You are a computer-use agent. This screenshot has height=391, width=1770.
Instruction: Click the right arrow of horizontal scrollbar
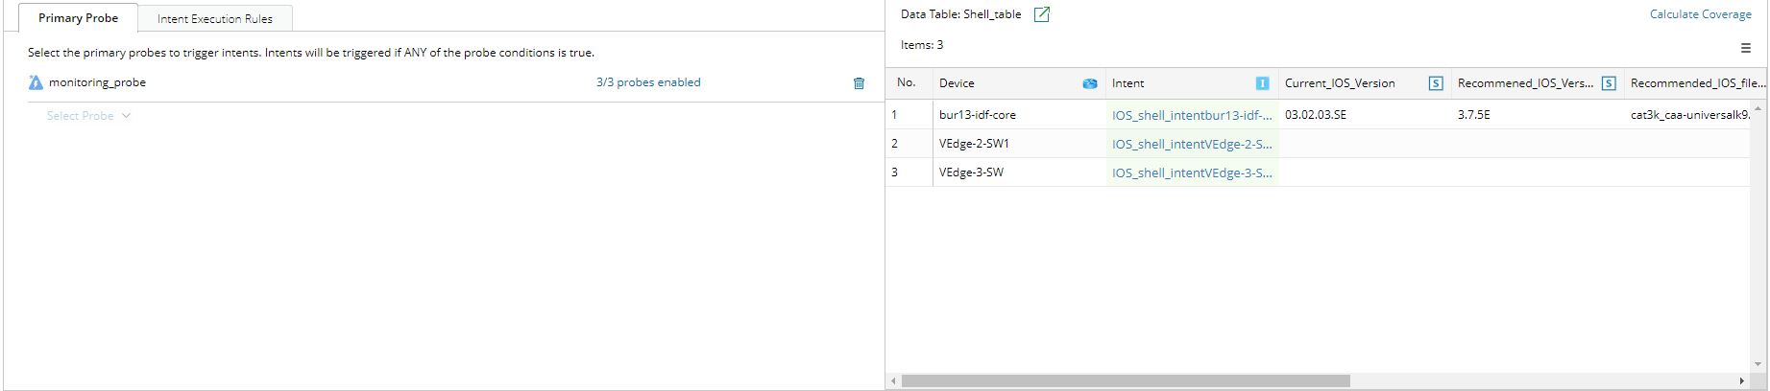pos(1741,381)
